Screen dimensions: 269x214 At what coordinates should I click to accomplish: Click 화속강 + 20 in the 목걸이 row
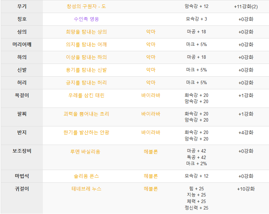(196, 95)
